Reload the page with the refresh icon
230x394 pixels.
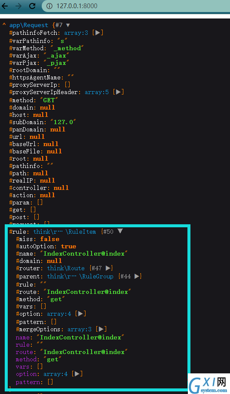(32, 6)
